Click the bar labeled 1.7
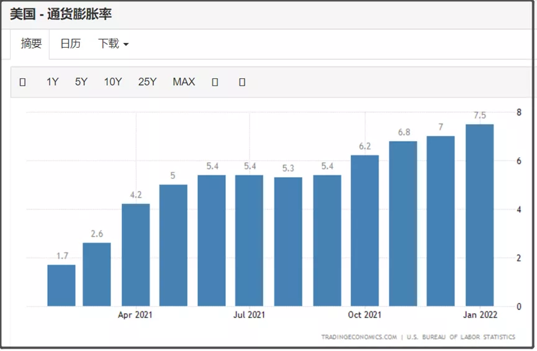 [x=61, y=286]
